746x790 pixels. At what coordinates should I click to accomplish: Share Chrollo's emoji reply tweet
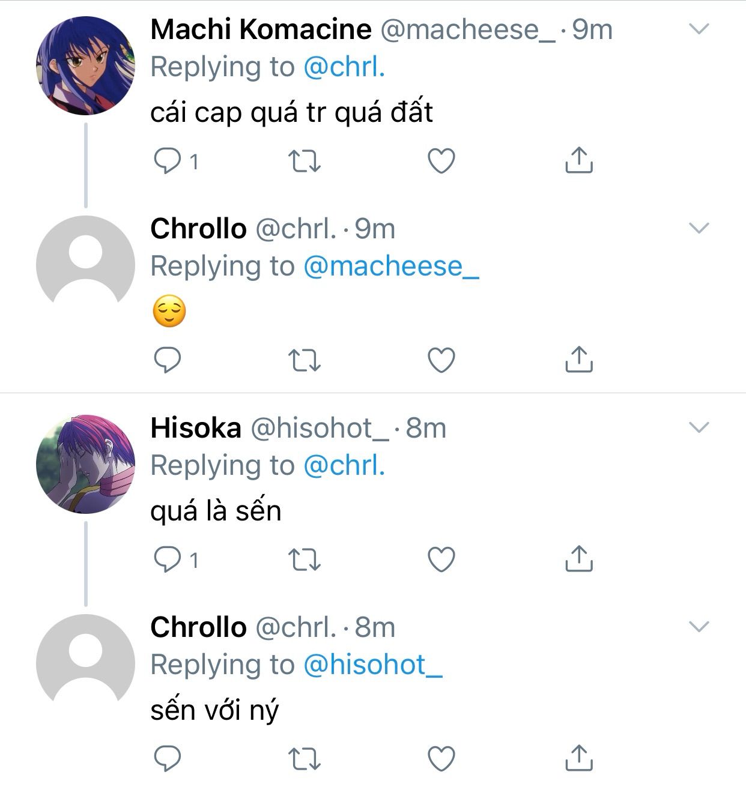(579, 360)
